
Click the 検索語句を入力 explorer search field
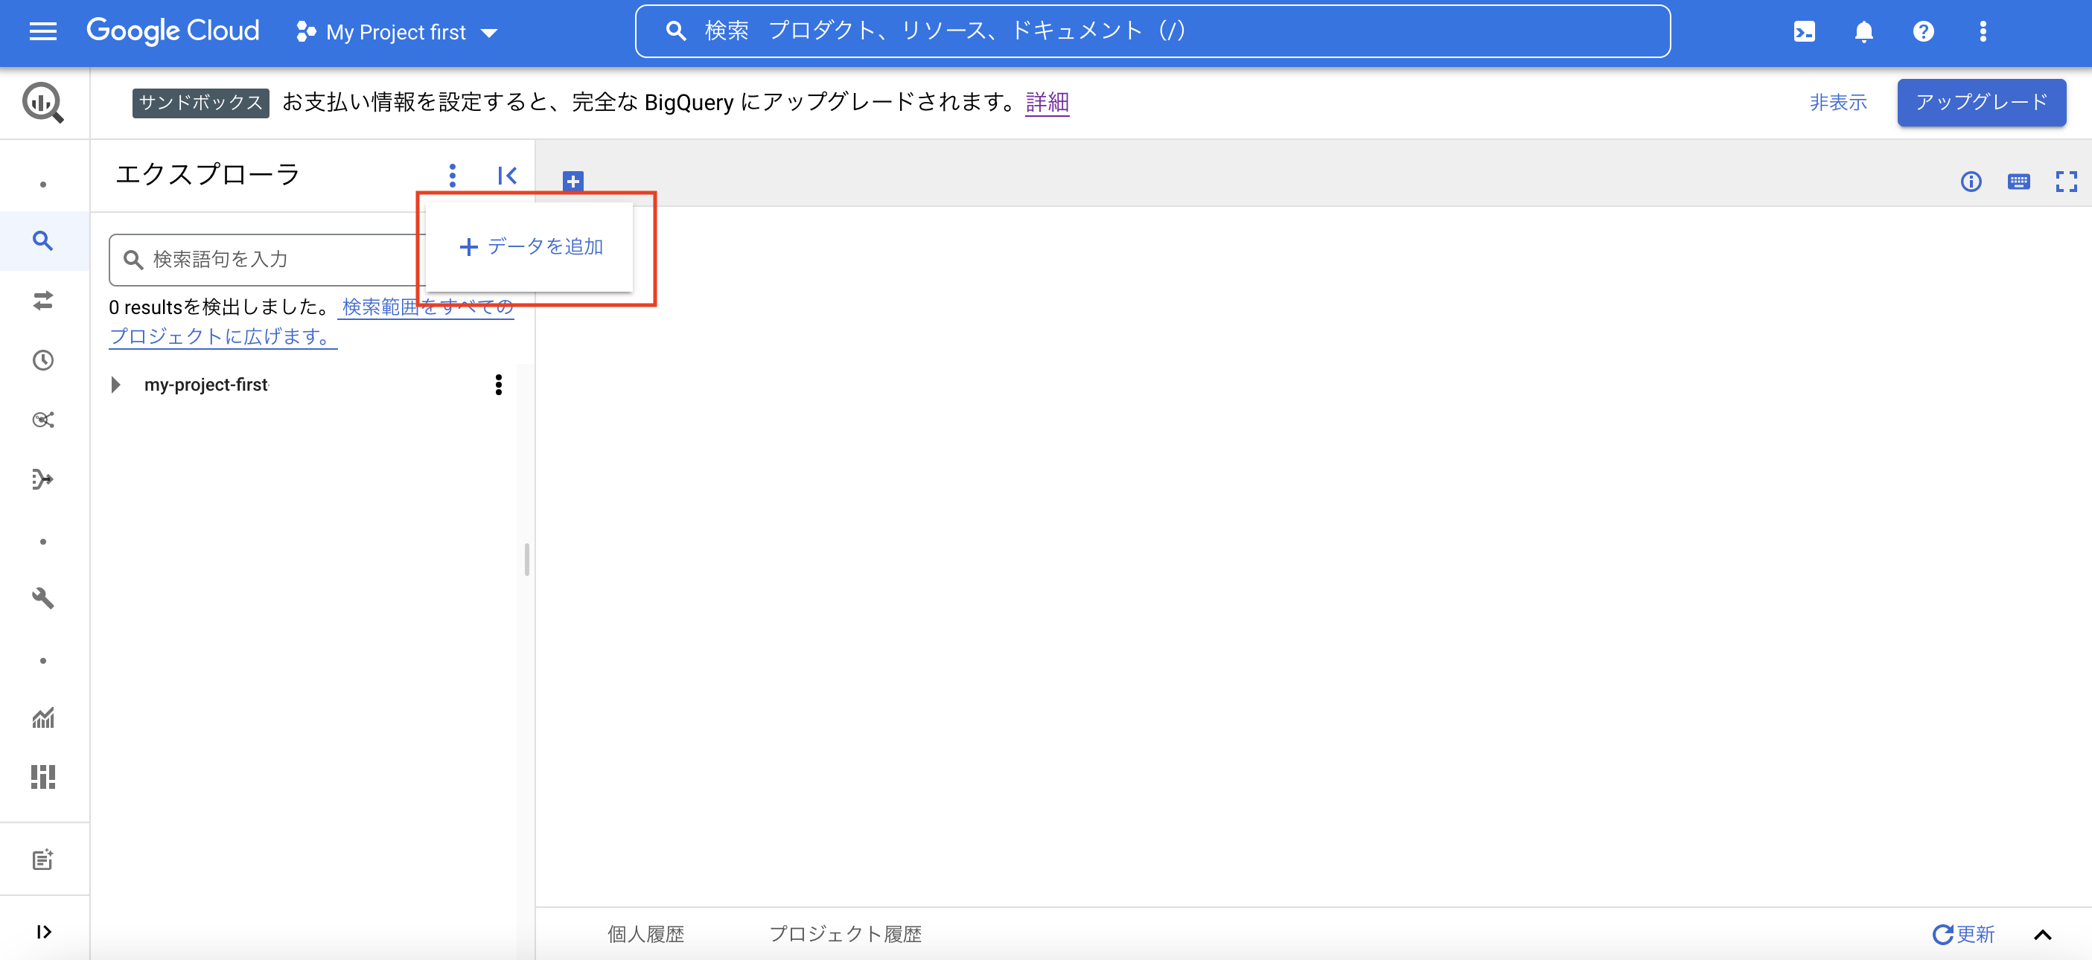(x=268, y=260)
